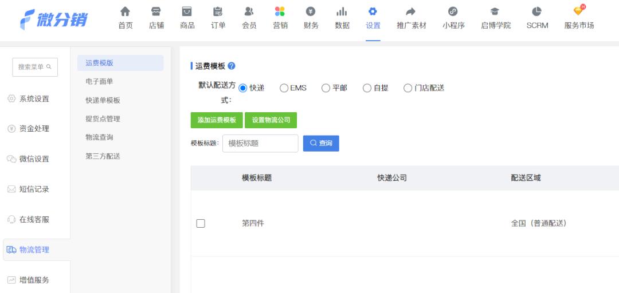Open 运费模版 in the submenu

[x=120, y=63]
